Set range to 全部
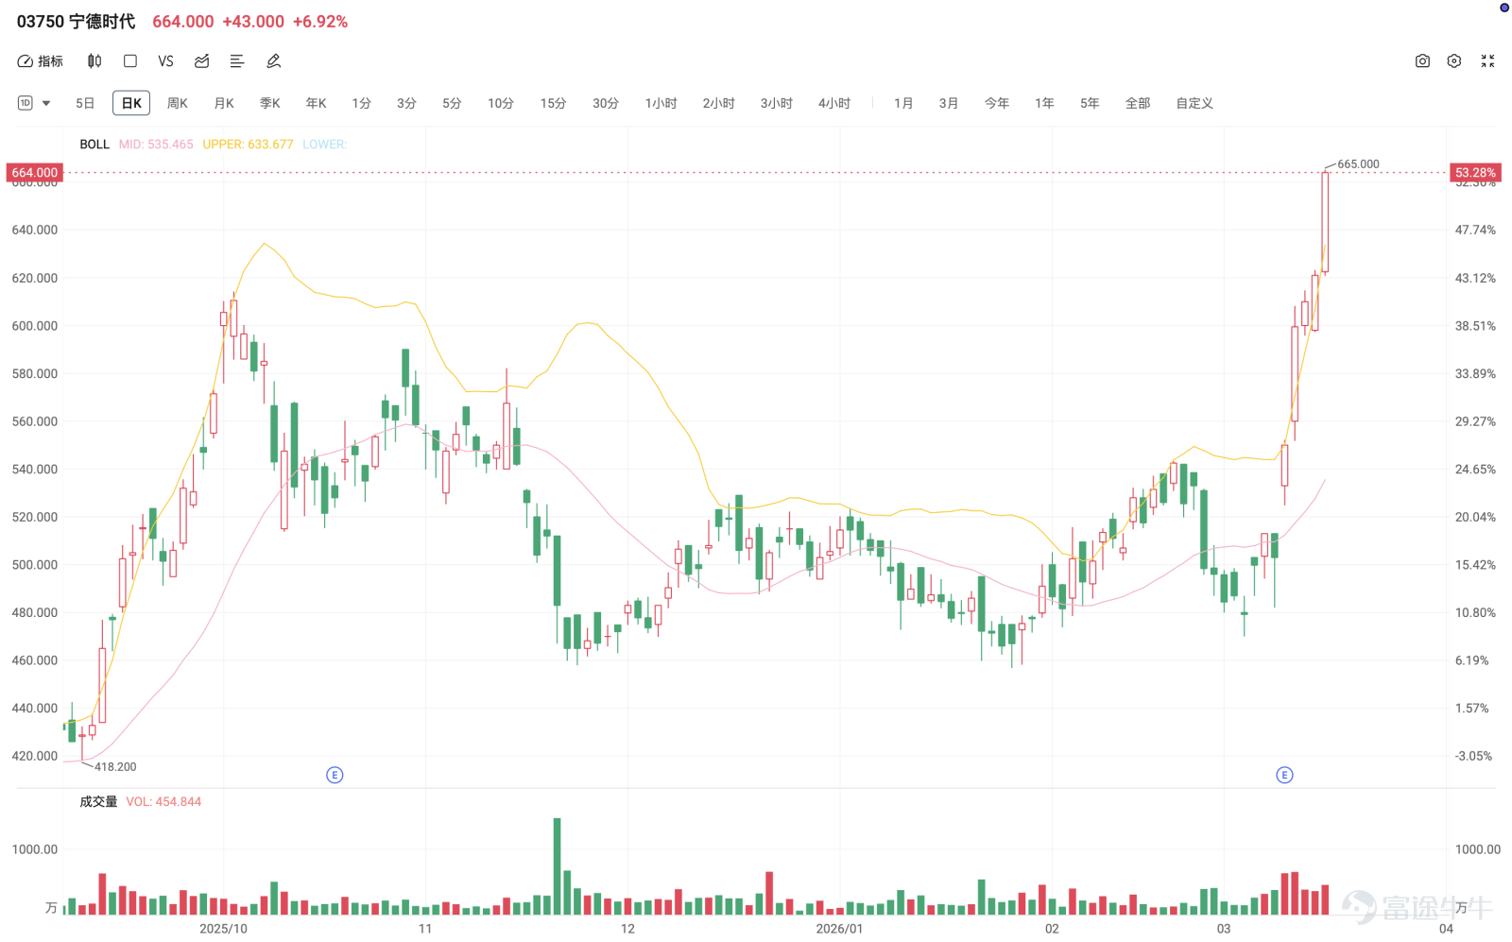Image resolution: width=1512 pixels, height=942 pixels. (x=1138, y=103)
